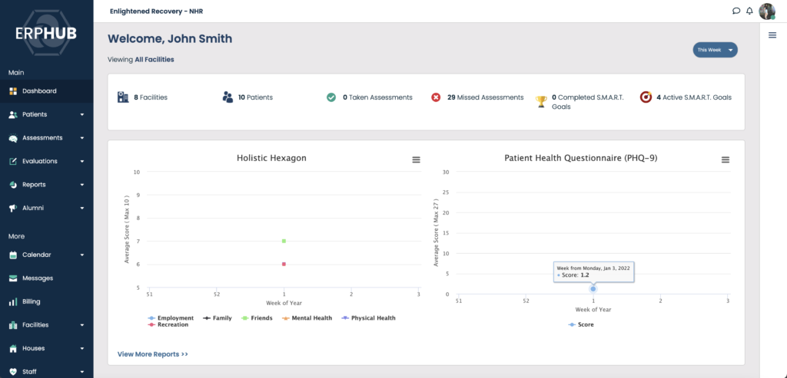Image resolution: width=787 pixels, height=378 pixels.
Task: Expand the Assessments sidebar submenu arrow
Action: pyautogui.click(x=81, y=138)
